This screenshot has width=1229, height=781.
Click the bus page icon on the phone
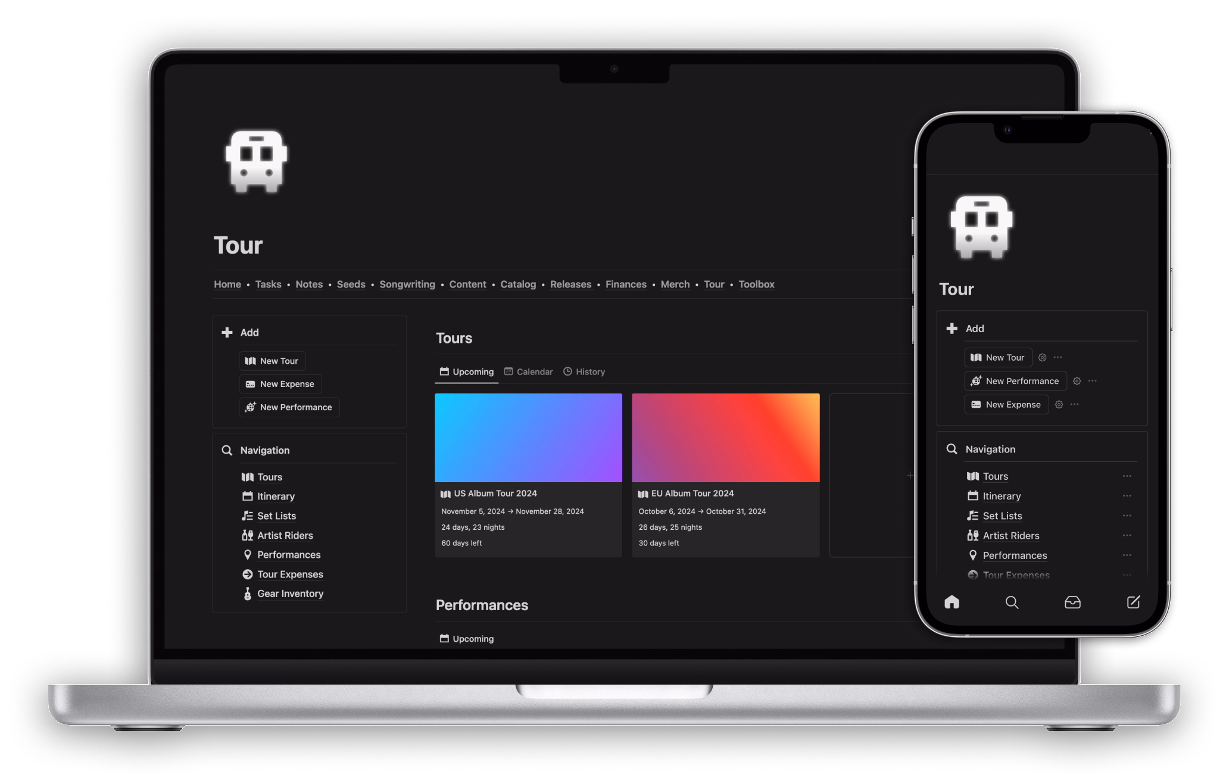point(981,226)
